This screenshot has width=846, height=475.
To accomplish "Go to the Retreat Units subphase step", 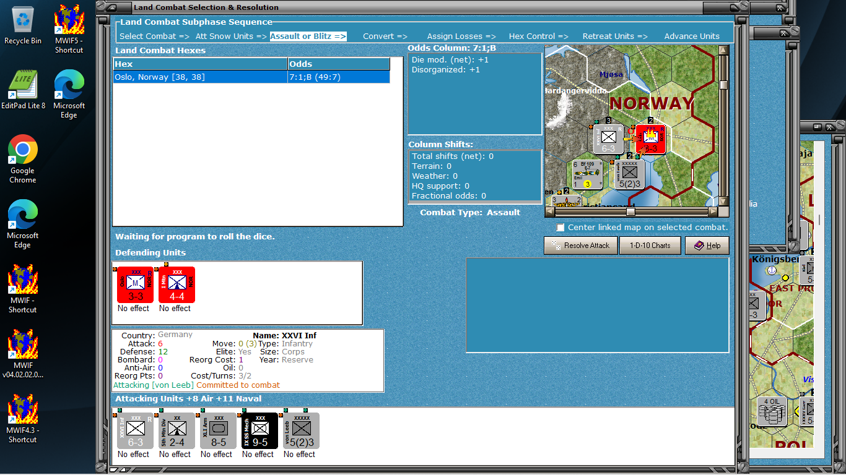I will pos(615,36).
